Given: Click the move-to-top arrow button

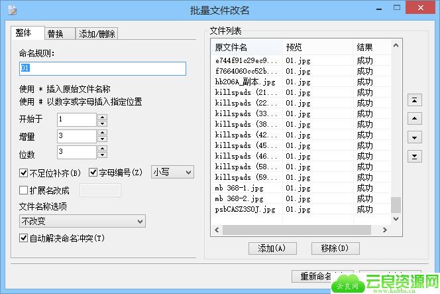Looking at the screenshot, I should [414, 100].
